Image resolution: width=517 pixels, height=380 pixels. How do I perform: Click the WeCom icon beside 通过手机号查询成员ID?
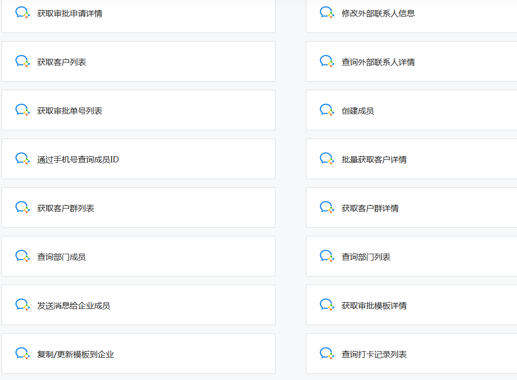[x=23, y=159]
